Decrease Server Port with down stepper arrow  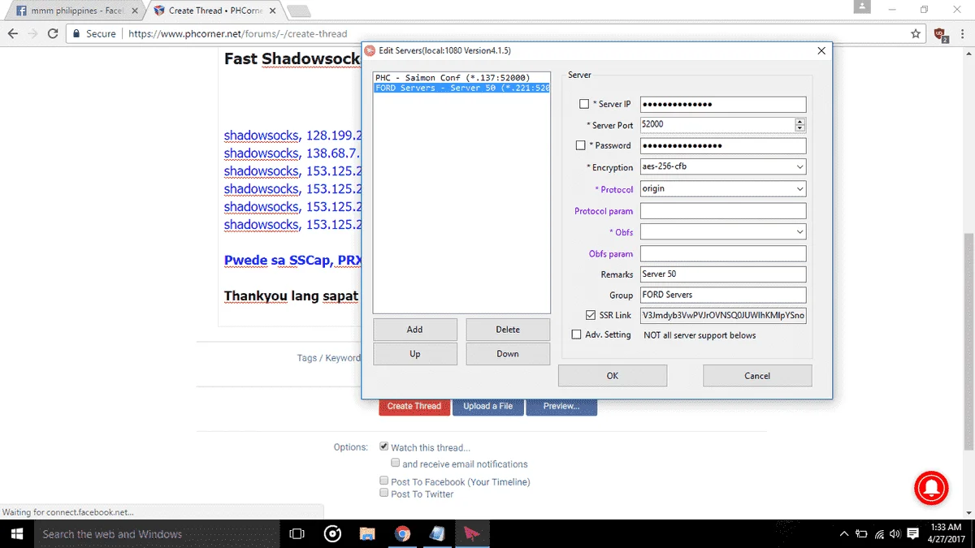[x=800, y=128]
